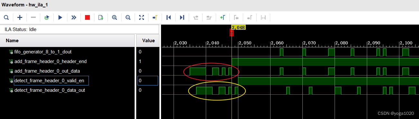
Task: Click the swap cursors icon
Action: 263,17
